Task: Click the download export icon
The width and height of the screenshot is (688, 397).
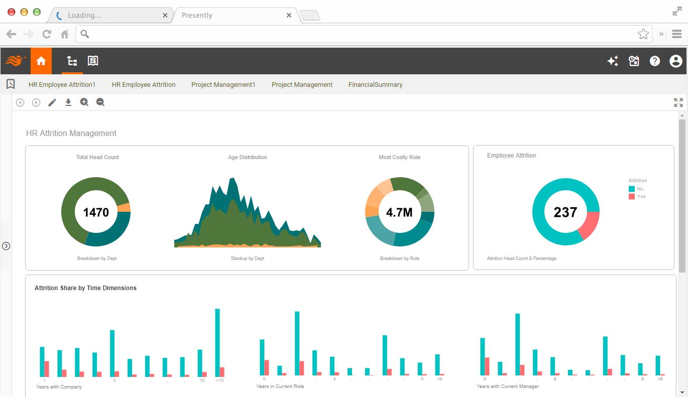Action: [68, 102]
